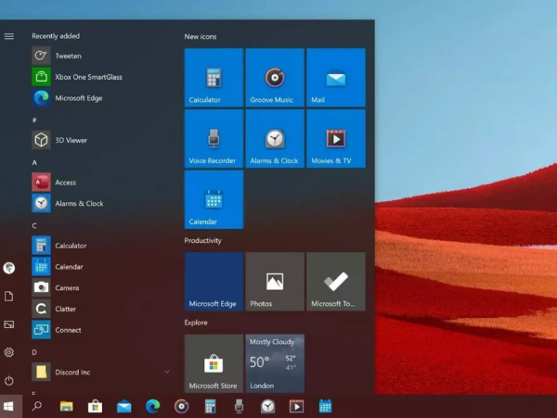Click the 'New icons' group header
557x418 pixels.
coord(201,36)
